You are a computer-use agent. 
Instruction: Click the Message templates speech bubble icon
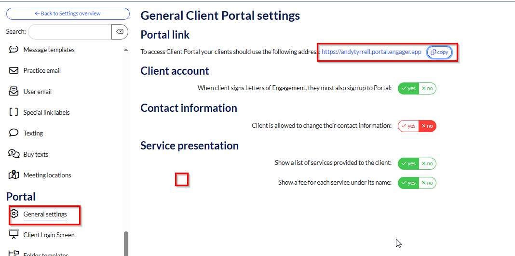pyautogui.click(x=14, y=50)
